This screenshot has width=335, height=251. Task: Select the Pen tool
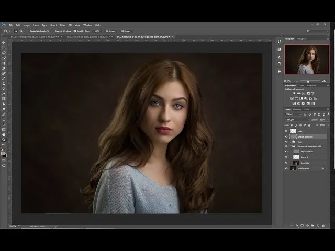tap(4, 114)
